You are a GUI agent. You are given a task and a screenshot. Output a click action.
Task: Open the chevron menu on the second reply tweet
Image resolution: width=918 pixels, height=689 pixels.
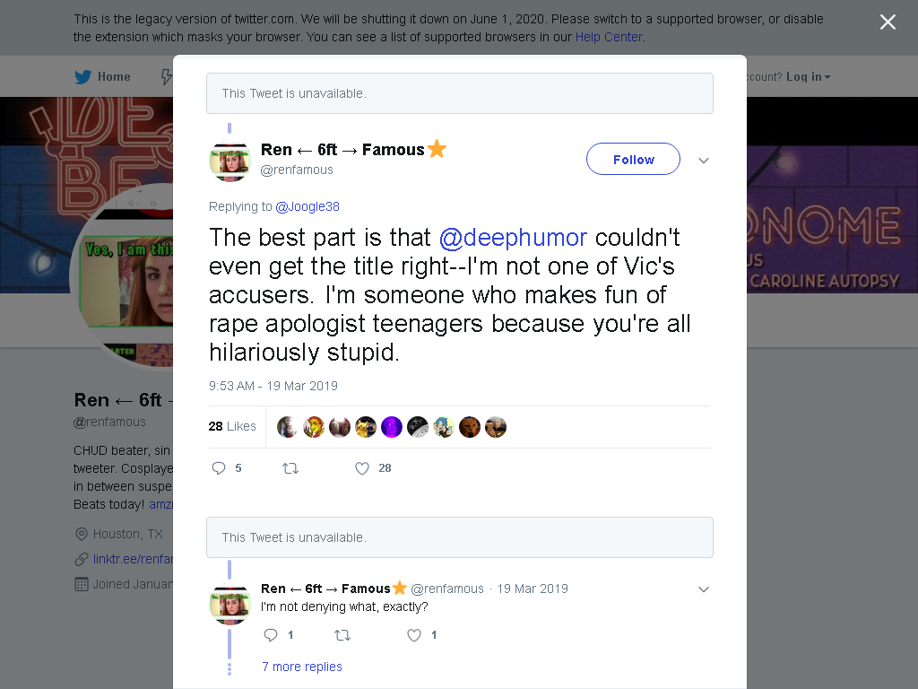point(704,589)
